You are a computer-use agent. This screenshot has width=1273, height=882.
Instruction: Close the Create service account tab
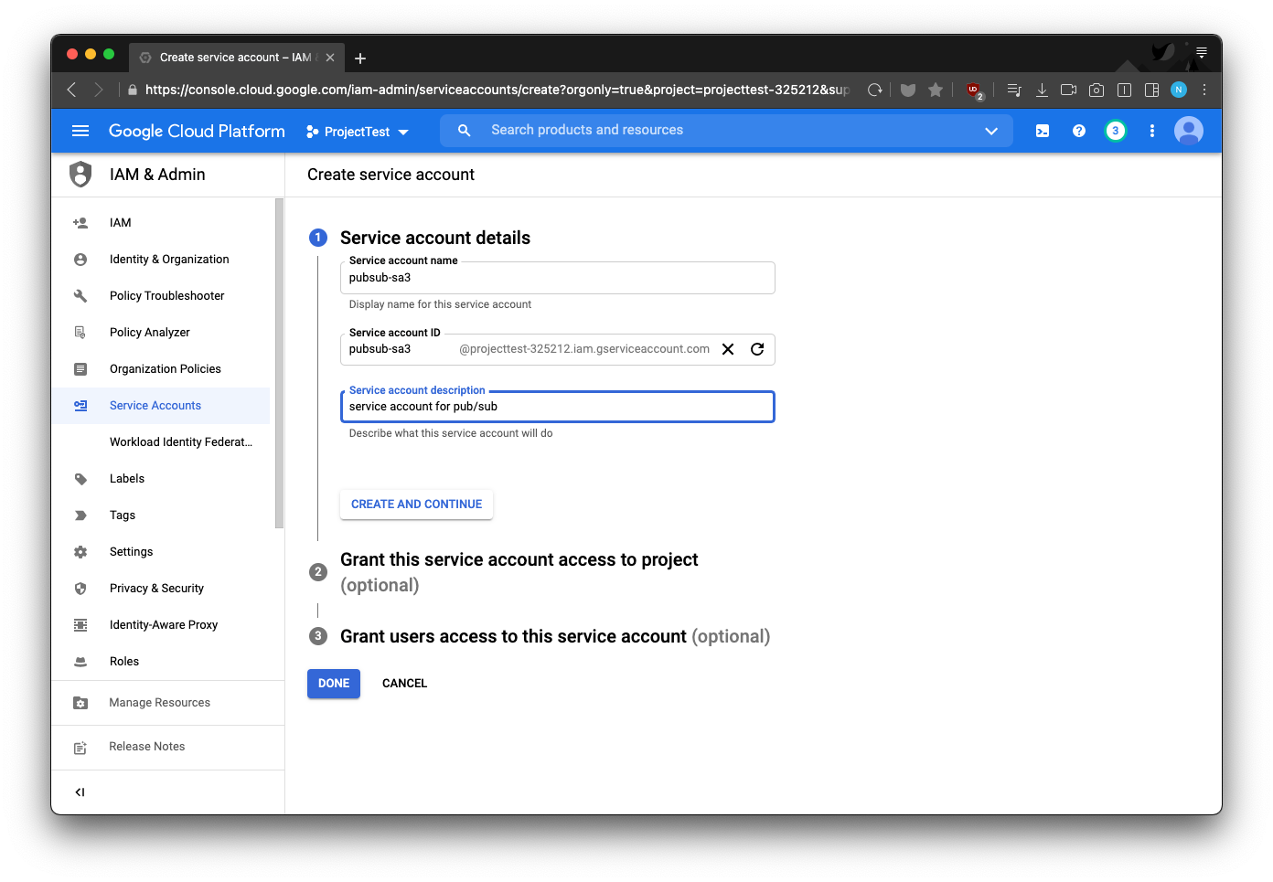tap(330, 58)
